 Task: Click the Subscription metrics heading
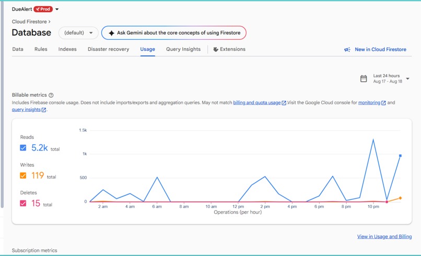coord(34,250)
